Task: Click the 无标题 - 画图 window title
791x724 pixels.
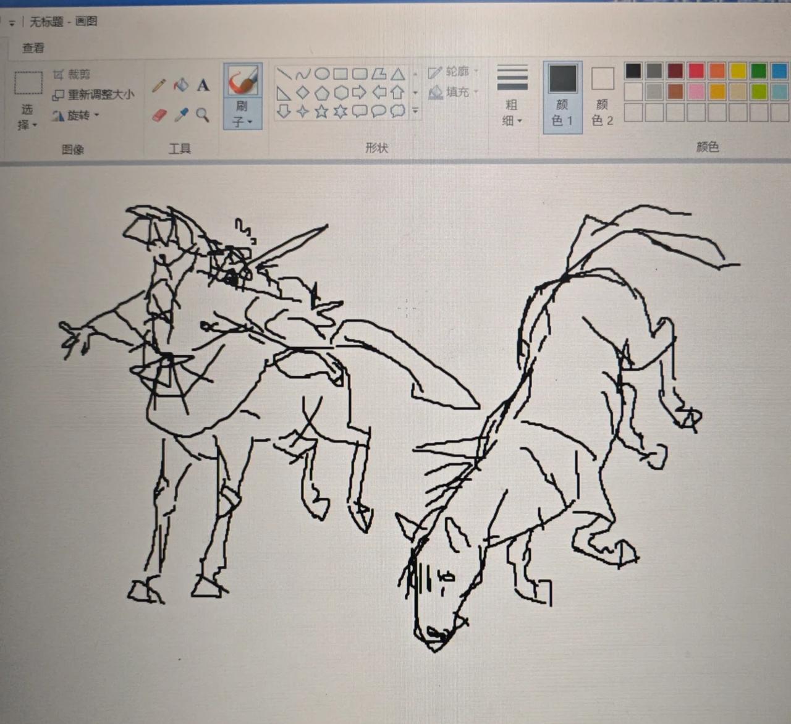Action: (x=64, y=22)
